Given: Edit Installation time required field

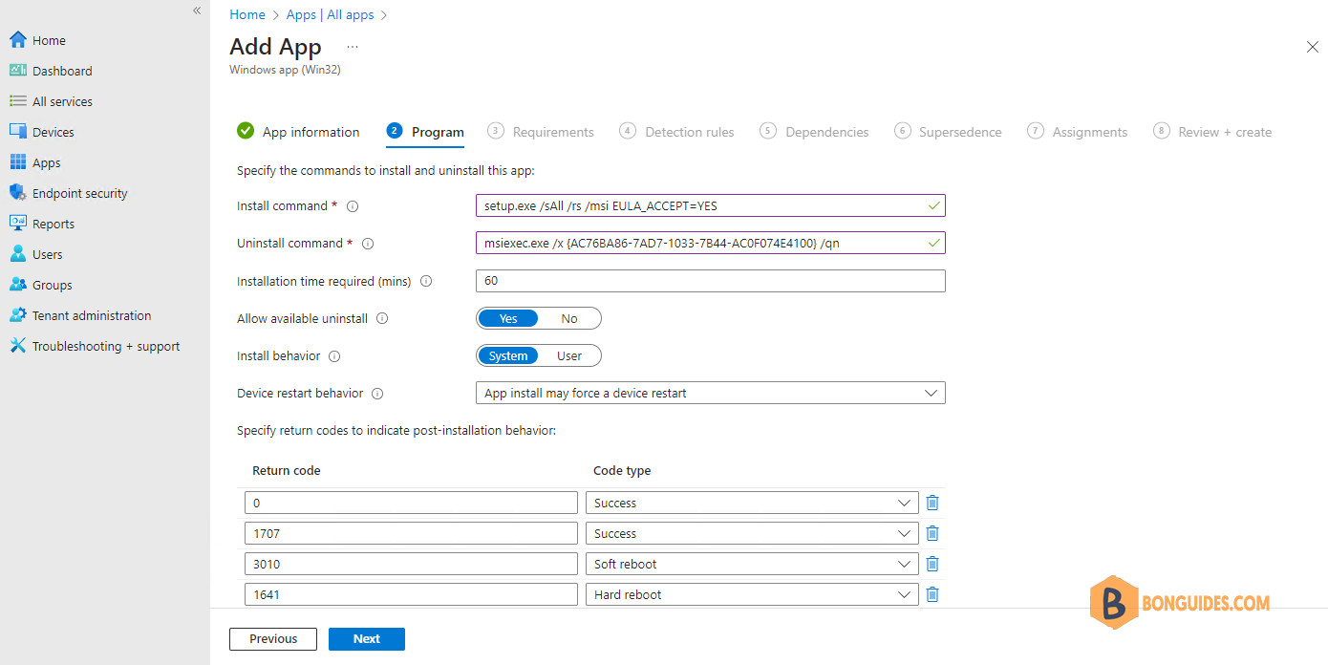Looking at the screenshot, I should (710, 281).
